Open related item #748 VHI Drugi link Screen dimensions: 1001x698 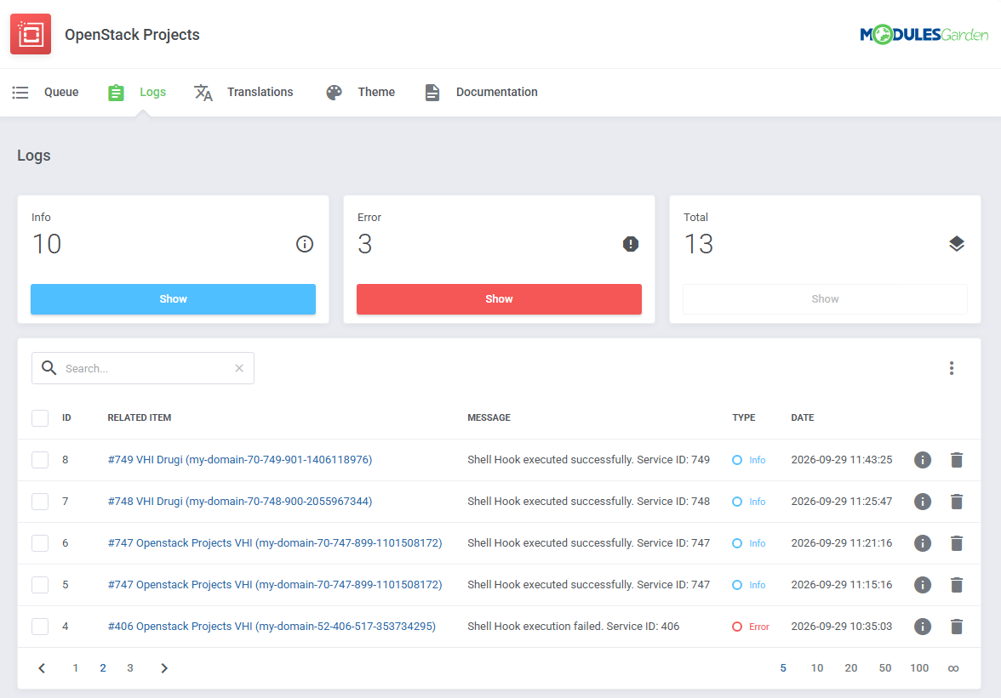pos(240,502)
